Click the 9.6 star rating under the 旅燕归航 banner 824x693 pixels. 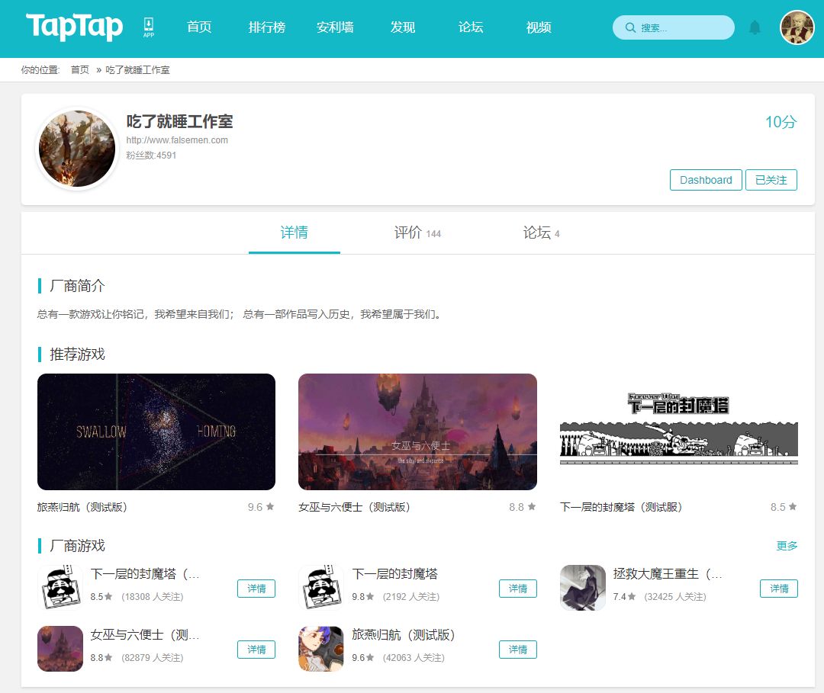261,507
